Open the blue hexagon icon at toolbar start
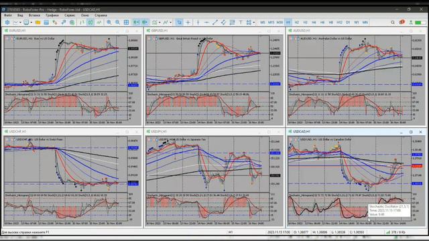This screenshot has height=241, width=429. tap(7, 22)
